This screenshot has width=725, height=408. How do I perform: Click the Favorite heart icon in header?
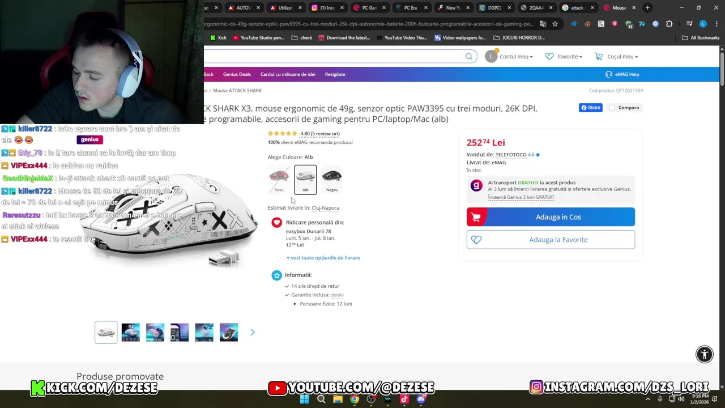coord(549,56)
